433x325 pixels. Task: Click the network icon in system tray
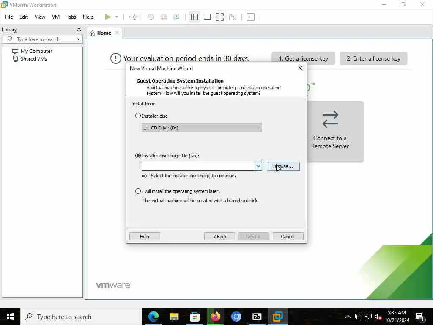[368, 317]
